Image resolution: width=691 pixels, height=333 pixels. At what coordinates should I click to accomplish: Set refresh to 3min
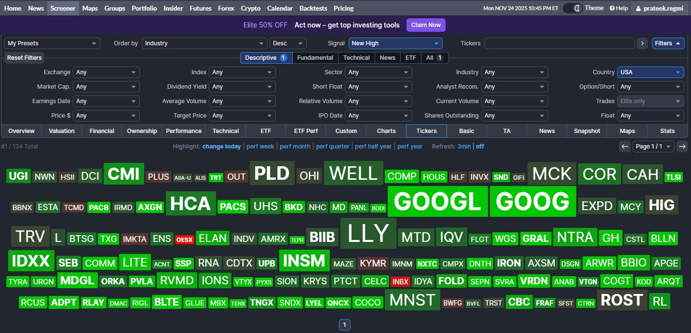(464, 147)
